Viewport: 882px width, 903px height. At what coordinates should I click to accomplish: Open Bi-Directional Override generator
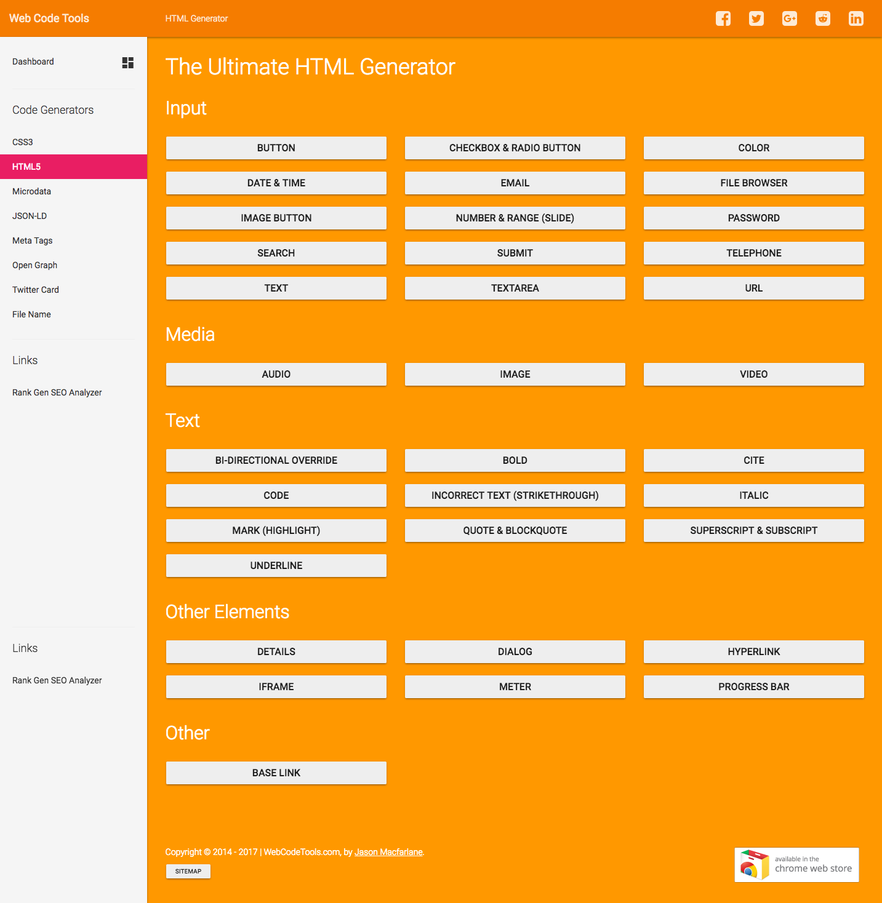(276, 460)
